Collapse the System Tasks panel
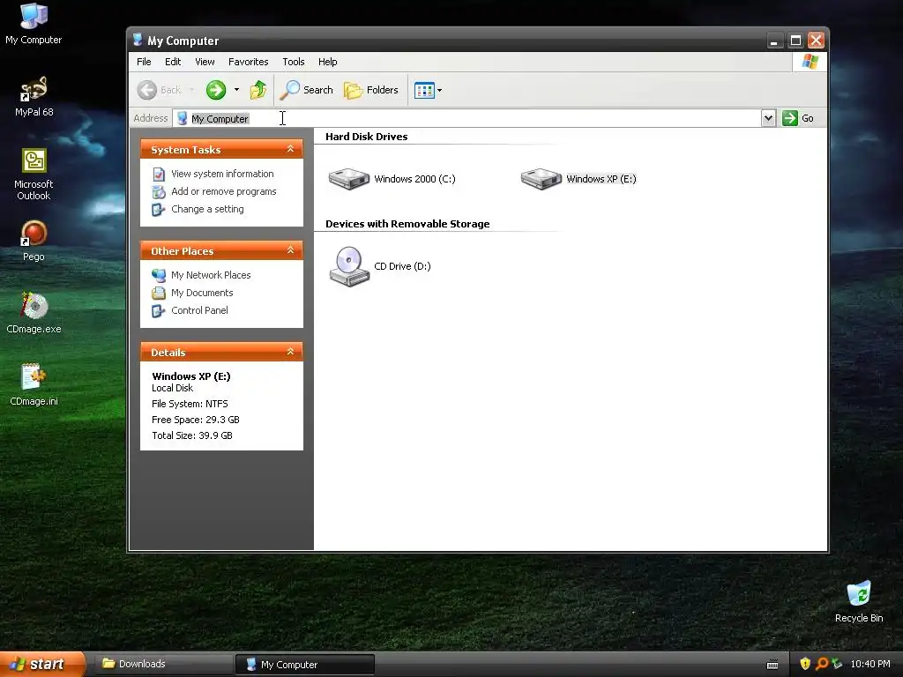The height and width of the screenshot is (677, 903). 290,149
